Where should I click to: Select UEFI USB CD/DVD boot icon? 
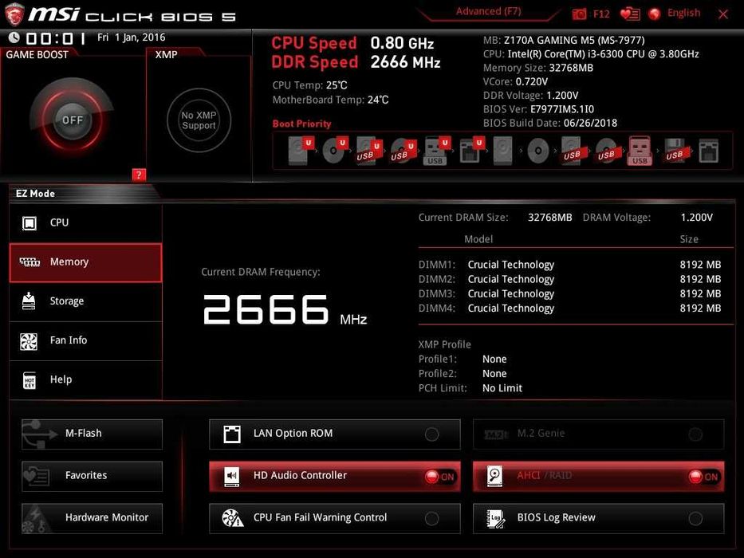click(x=403, y=151)
